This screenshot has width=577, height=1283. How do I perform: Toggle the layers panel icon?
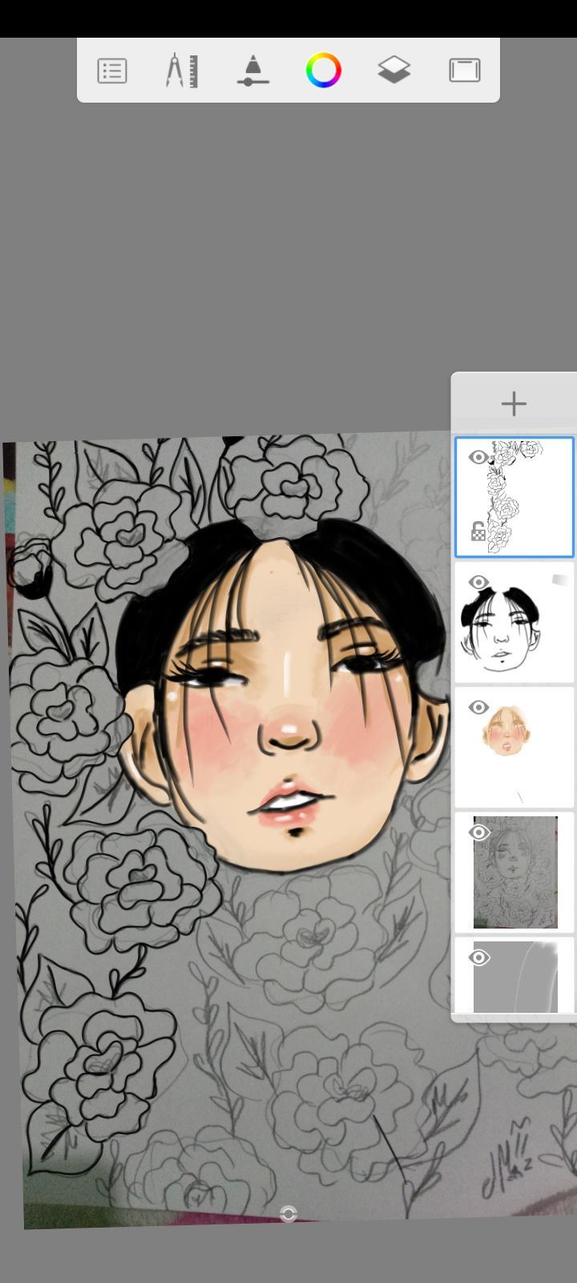point(394,71)
